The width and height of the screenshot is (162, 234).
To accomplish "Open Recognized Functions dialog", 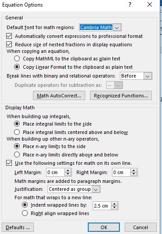I will coord(121,96).
